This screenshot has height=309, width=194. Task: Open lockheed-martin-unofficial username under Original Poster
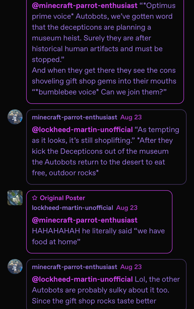tap(72, 208)
